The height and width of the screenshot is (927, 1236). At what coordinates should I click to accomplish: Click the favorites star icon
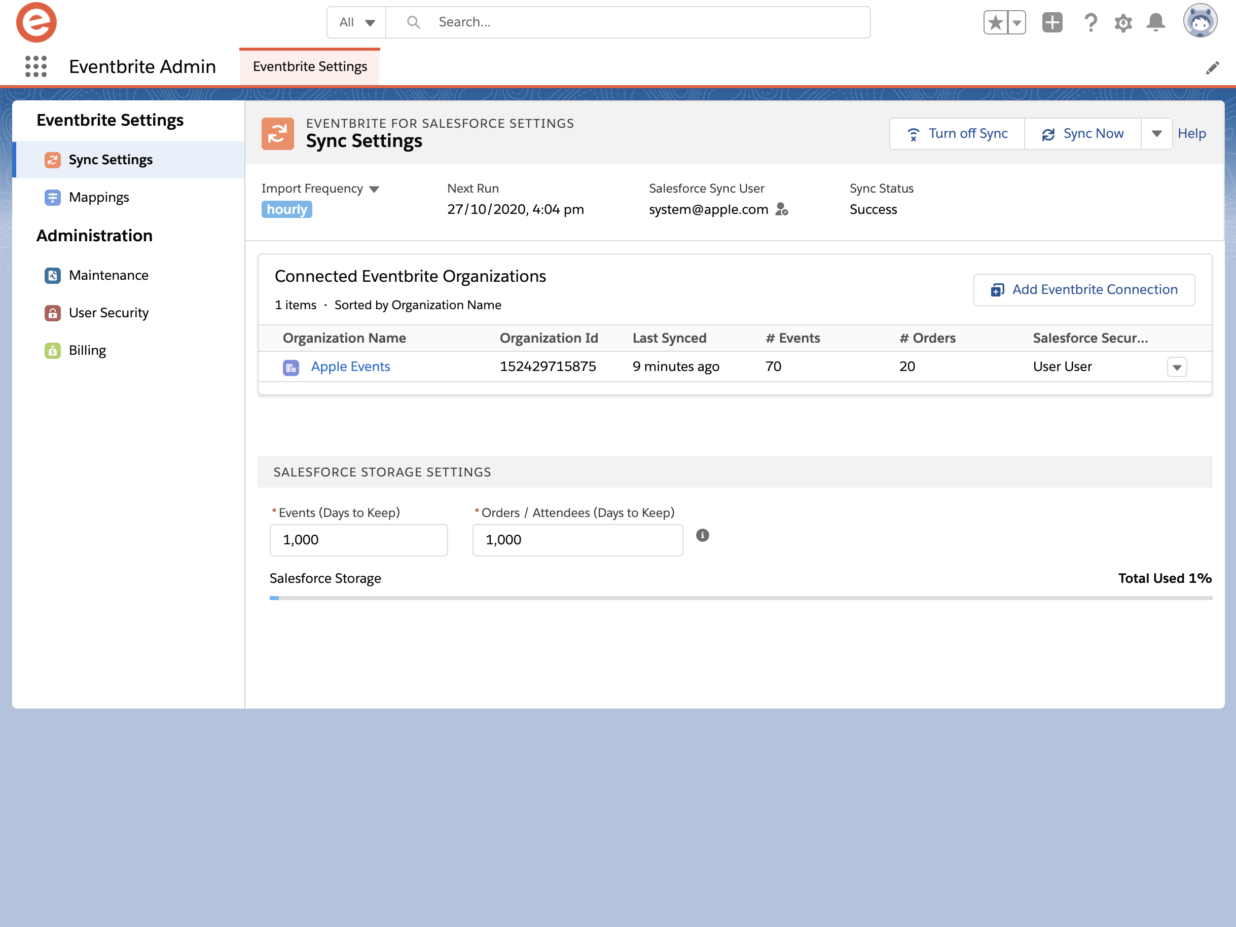(x=995, y=22)
